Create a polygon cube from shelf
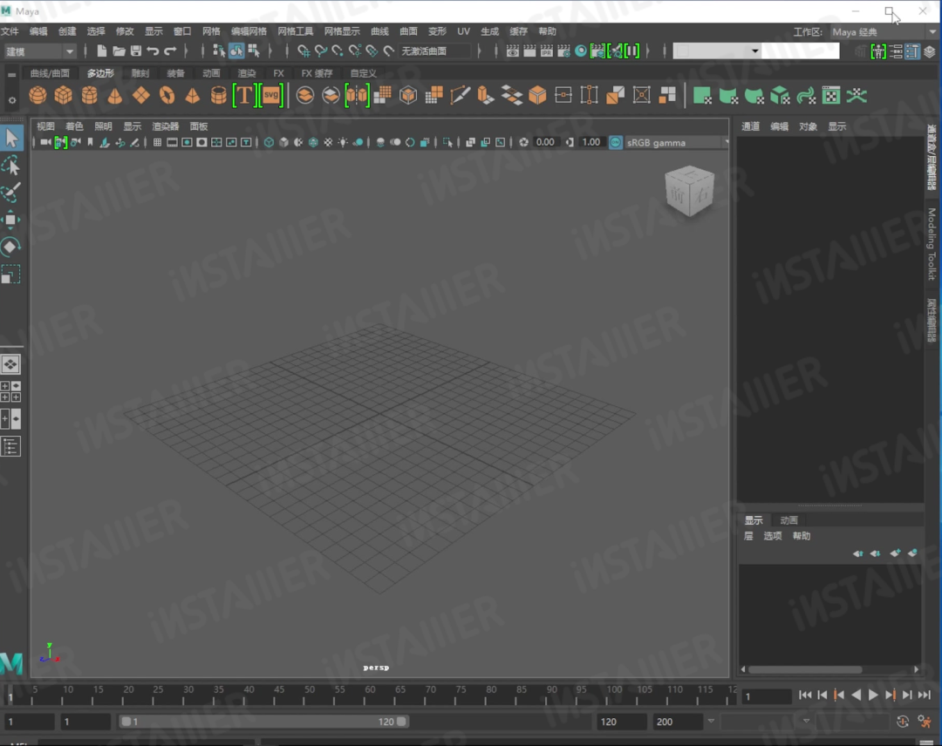 point(63,95)
